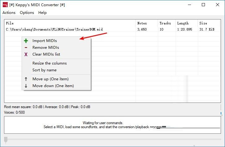Image resolution: width=225 pixels, height=147 pixels.
Task: Pick Sort by name option
Action: (57, 70)
